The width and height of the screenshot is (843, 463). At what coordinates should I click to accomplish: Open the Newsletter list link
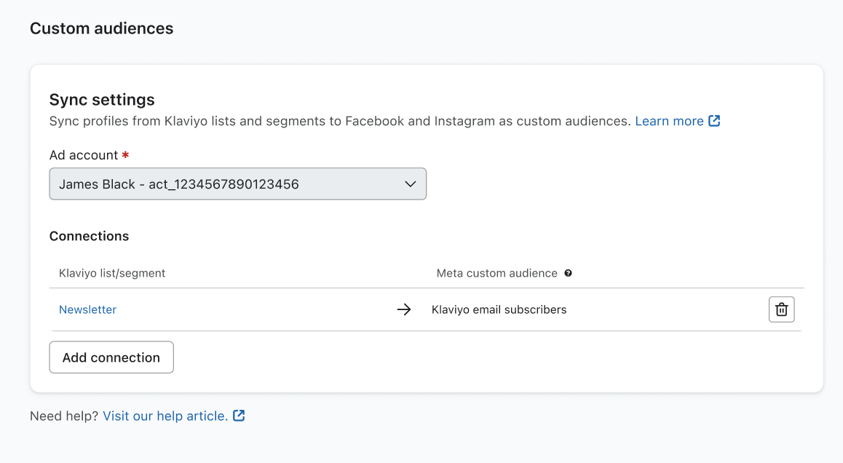click(x=87, y=309)
